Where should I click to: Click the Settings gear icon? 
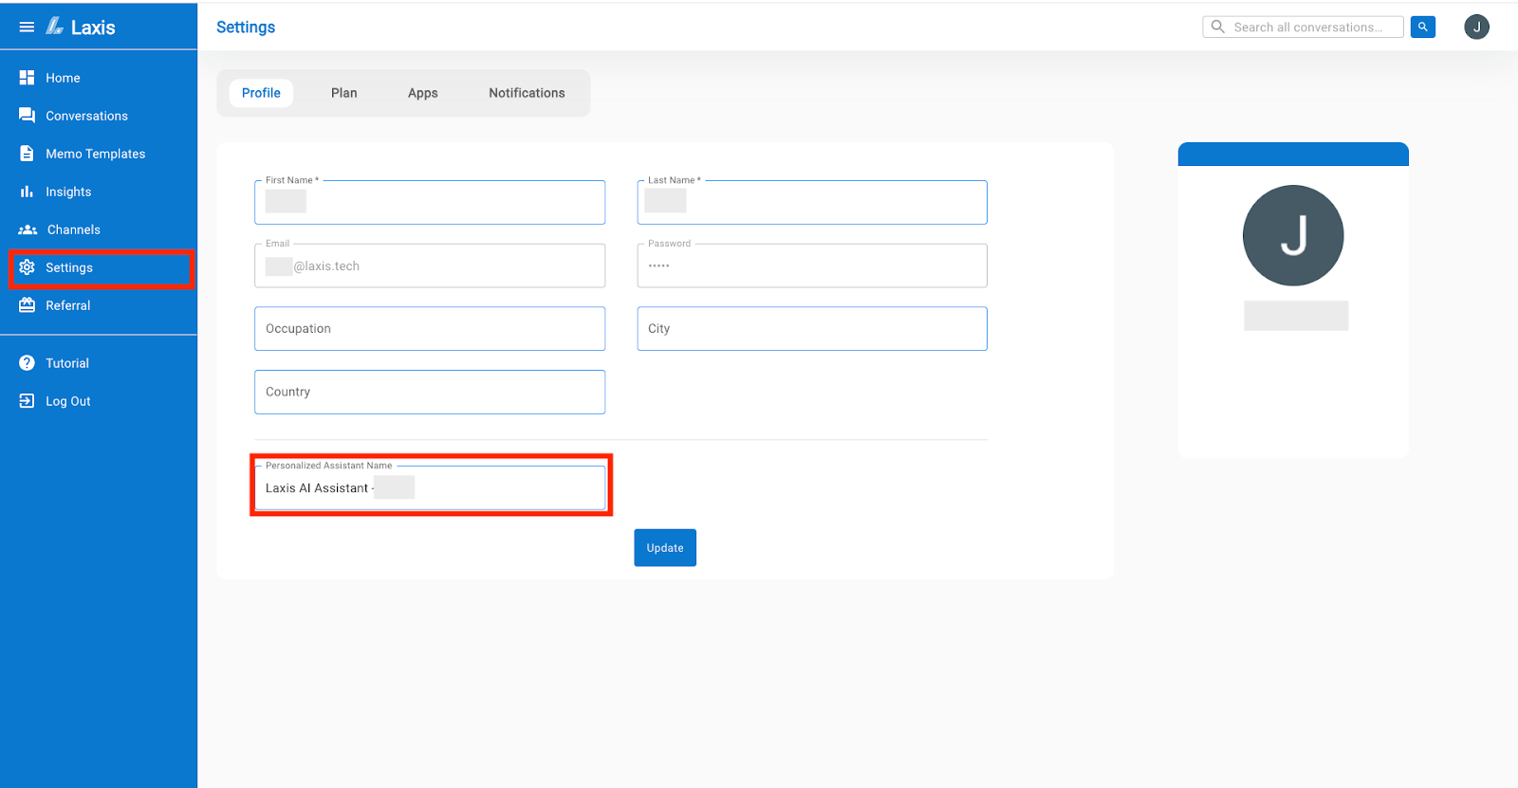click(27, 267)
